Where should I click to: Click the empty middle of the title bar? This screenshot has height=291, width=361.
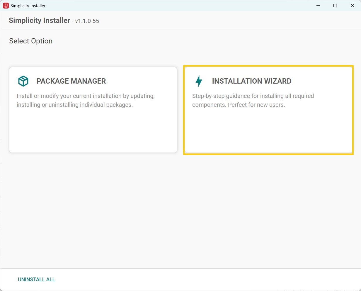[176, 6]
